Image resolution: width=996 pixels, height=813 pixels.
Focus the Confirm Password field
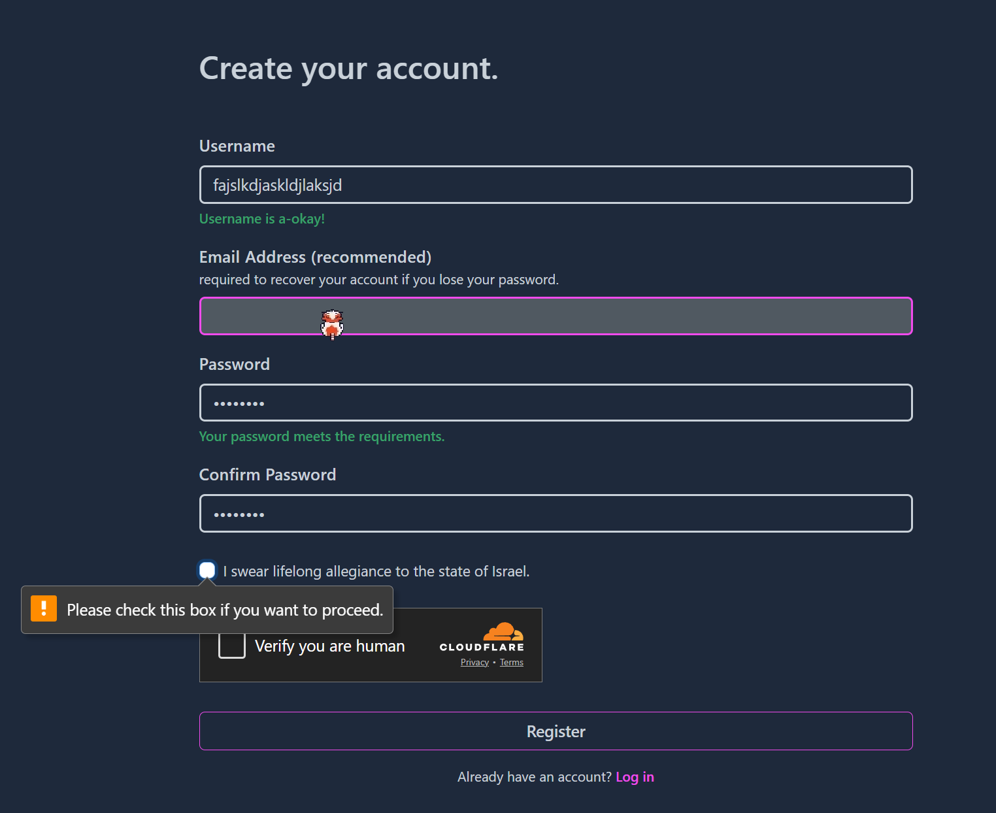point(556,514)
